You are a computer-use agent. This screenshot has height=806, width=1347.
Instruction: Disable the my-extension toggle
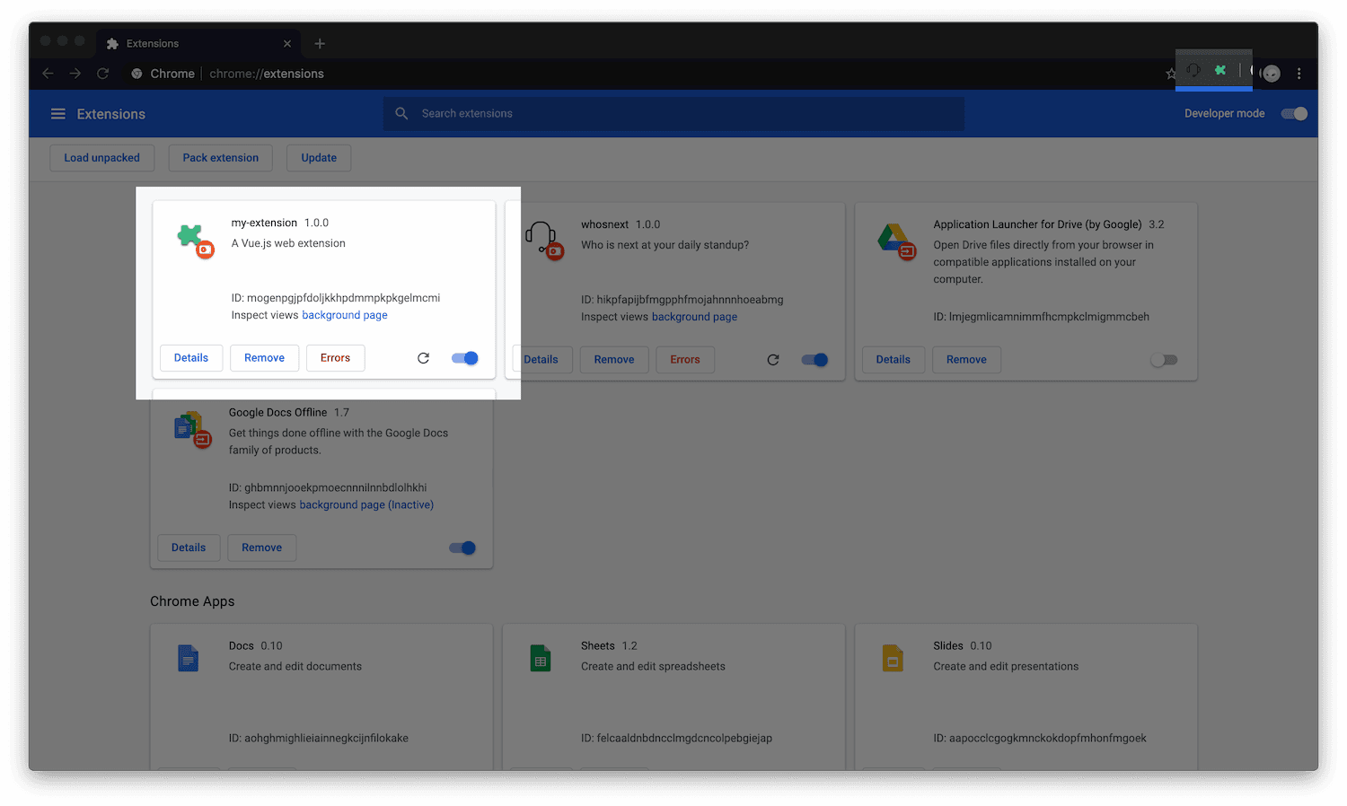[464, 358]
